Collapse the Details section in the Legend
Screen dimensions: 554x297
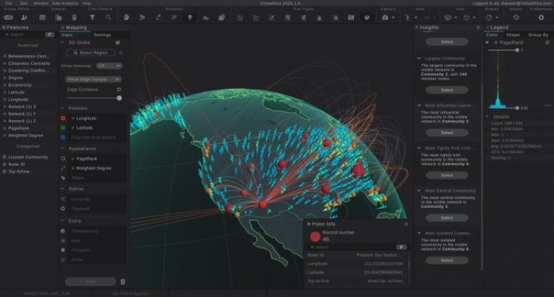coord(488,116)
